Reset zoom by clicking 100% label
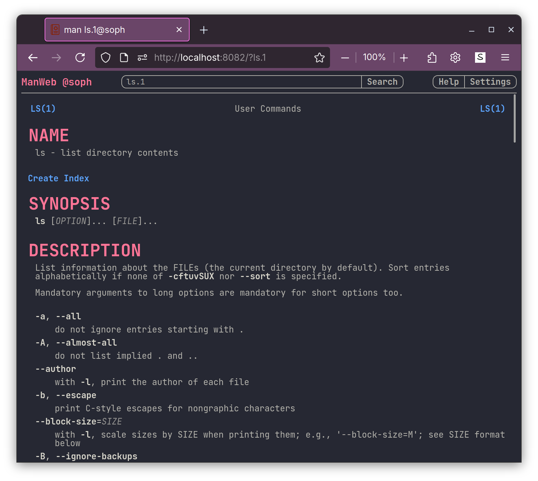 [374, 57]
